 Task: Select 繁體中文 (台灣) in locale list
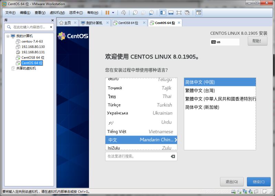coord(200,90)
